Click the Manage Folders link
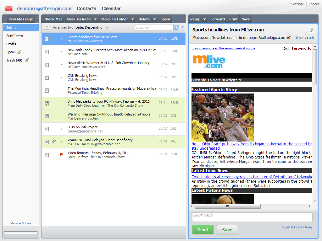322x241 pixels. tap(21, 223)
